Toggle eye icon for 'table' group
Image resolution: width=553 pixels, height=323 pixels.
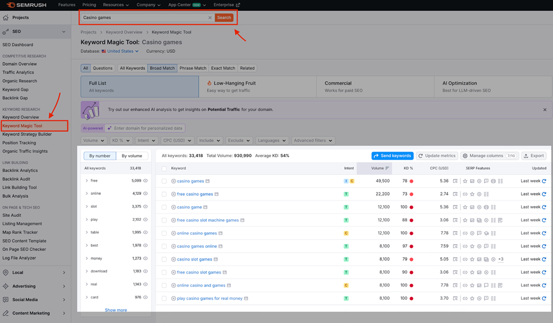tap(145, 232)
